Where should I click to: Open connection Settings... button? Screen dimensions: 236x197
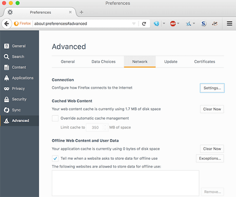pos(212,88)
